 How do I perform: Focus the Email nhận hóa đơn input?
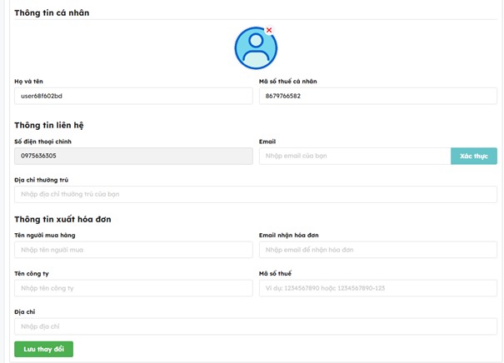click(x=377, y=250)
